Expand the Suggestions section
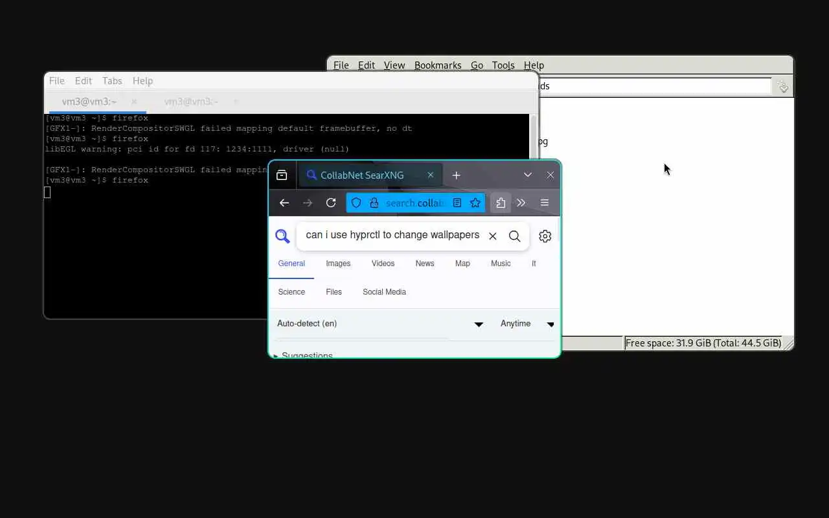The image size is (829, 518). point(303,355)
